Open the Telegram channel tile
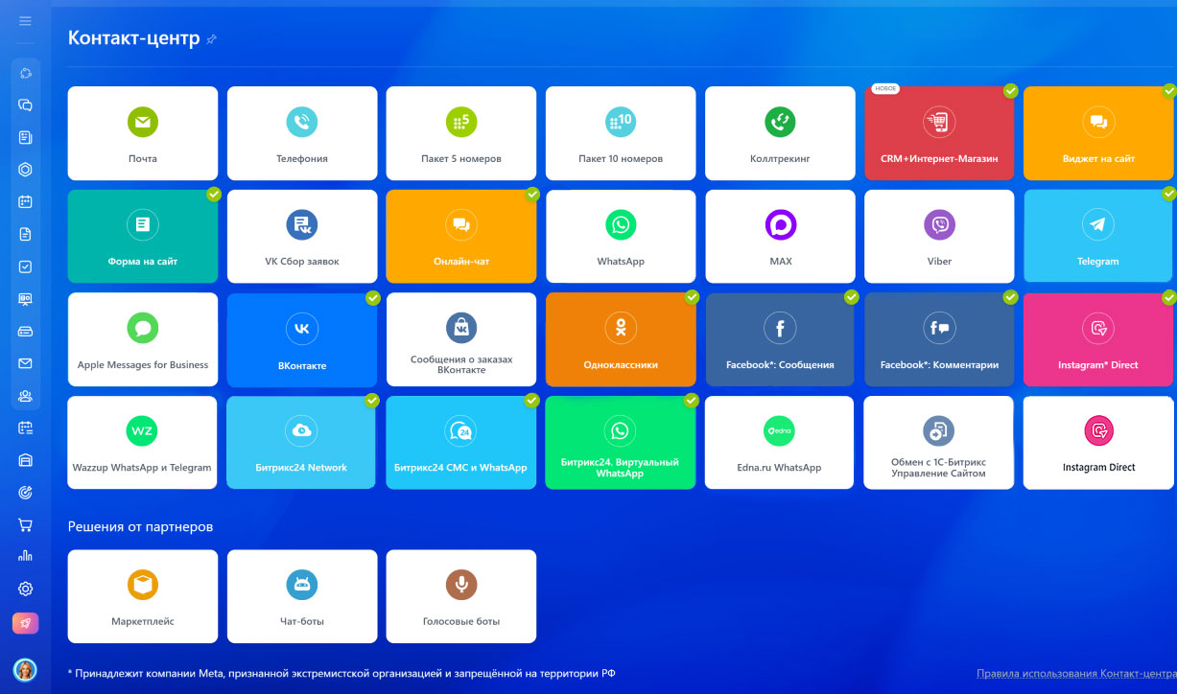Screen dimensions: 1177x694 (x=1097, y=237)
